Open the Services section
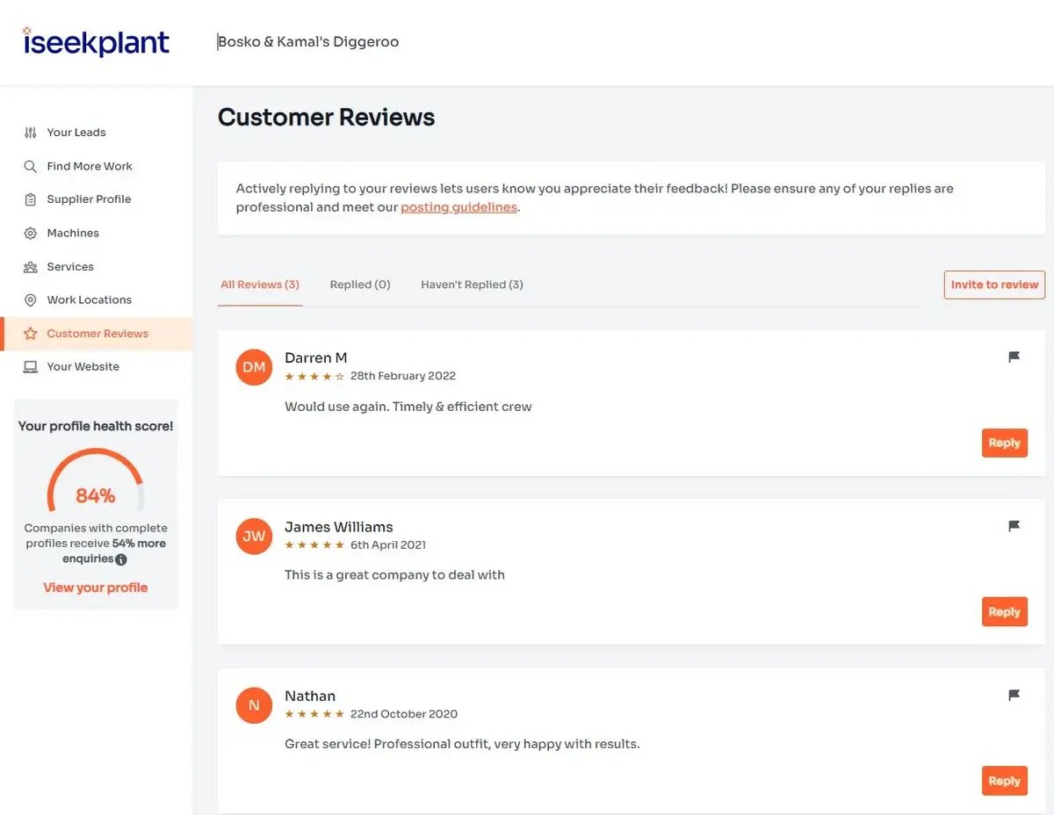Image resolution: width=1054 pixels, height=815 pixels. 70,267
